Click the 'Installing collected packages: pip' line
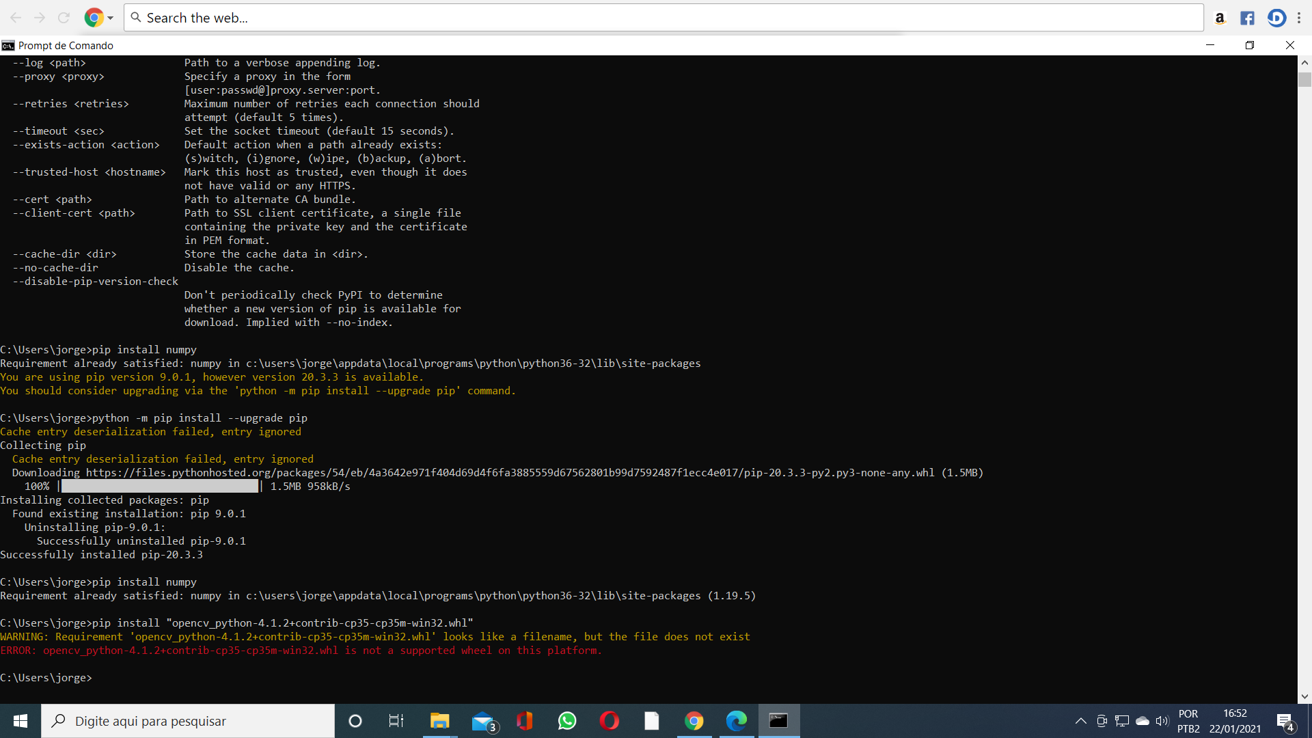Screen dimensions: 1312x738 [x=105, y=500]
